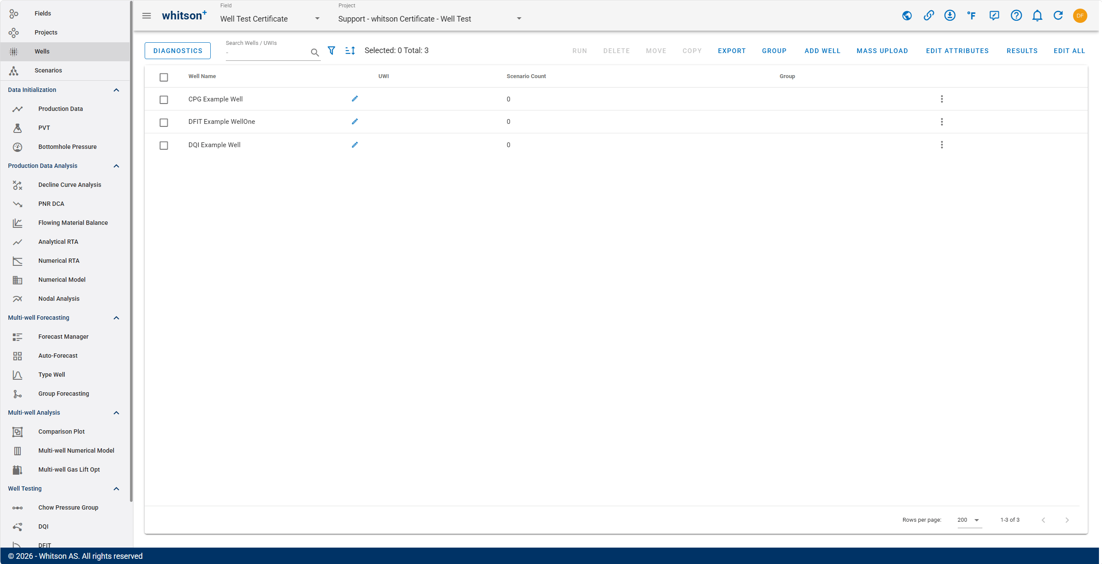Check the CPG Example Well checkbox
Screen dimensions: 1102x564
point(164,100)
